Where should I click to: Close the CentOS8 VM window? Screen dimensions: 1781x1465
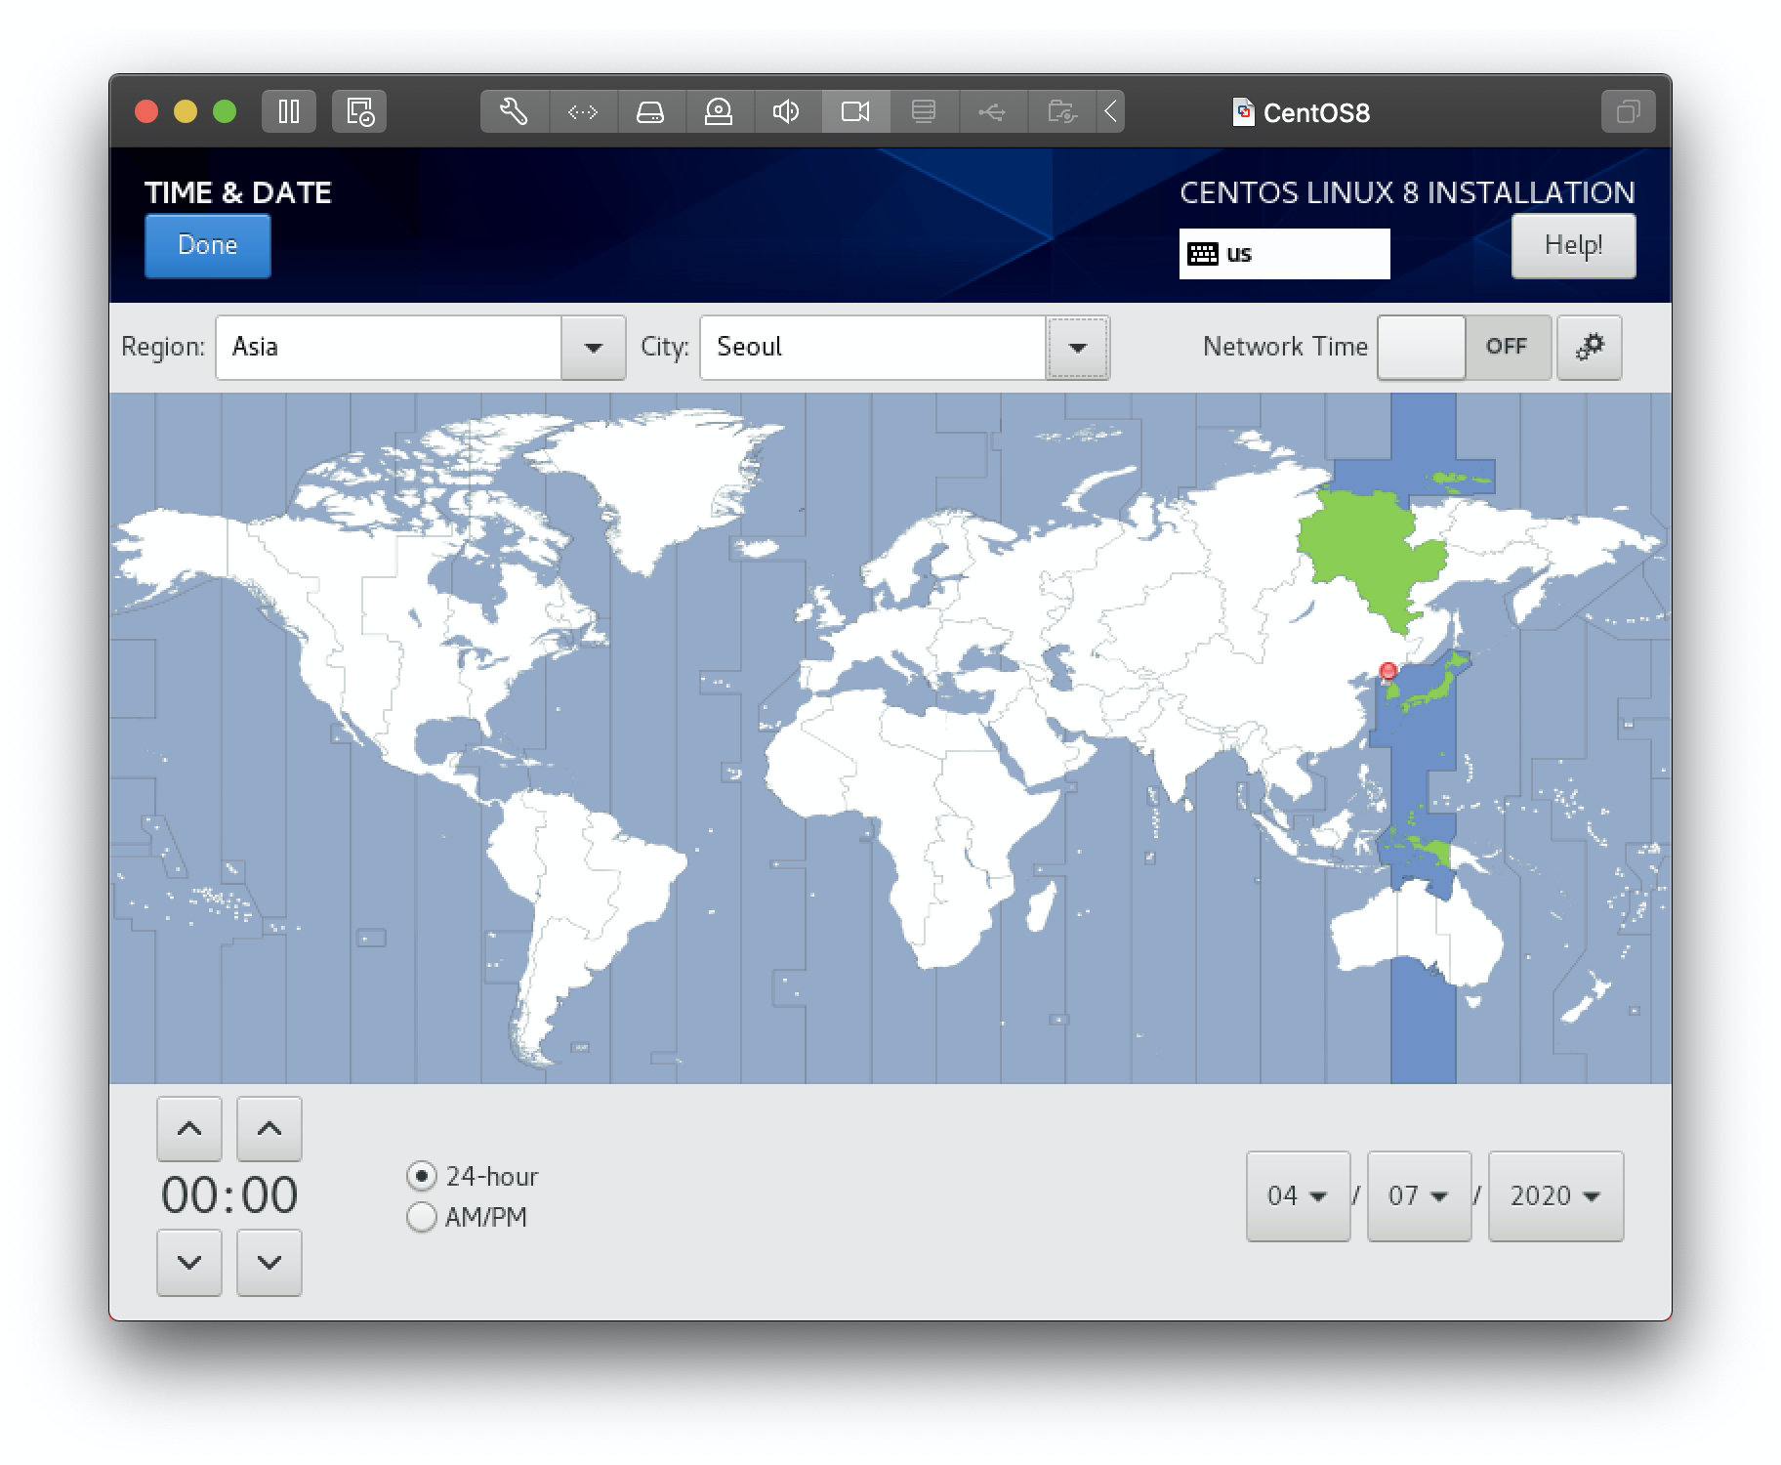tap(146, 111)
